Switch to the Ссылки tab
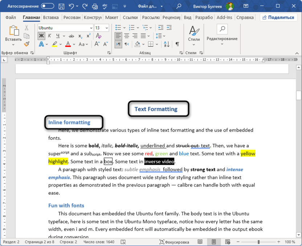 pos(130,17)
